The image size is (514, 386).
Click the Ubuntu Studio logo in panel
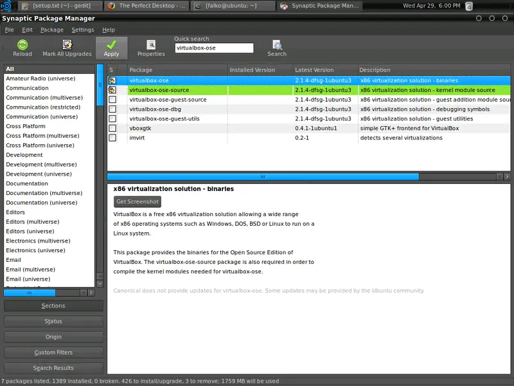click(x=6, y=5)
